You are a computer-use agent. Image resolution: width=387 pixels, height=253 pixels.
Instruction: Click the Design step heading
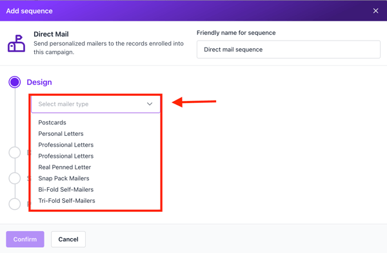pyautogui.click(x=39, y=82)
